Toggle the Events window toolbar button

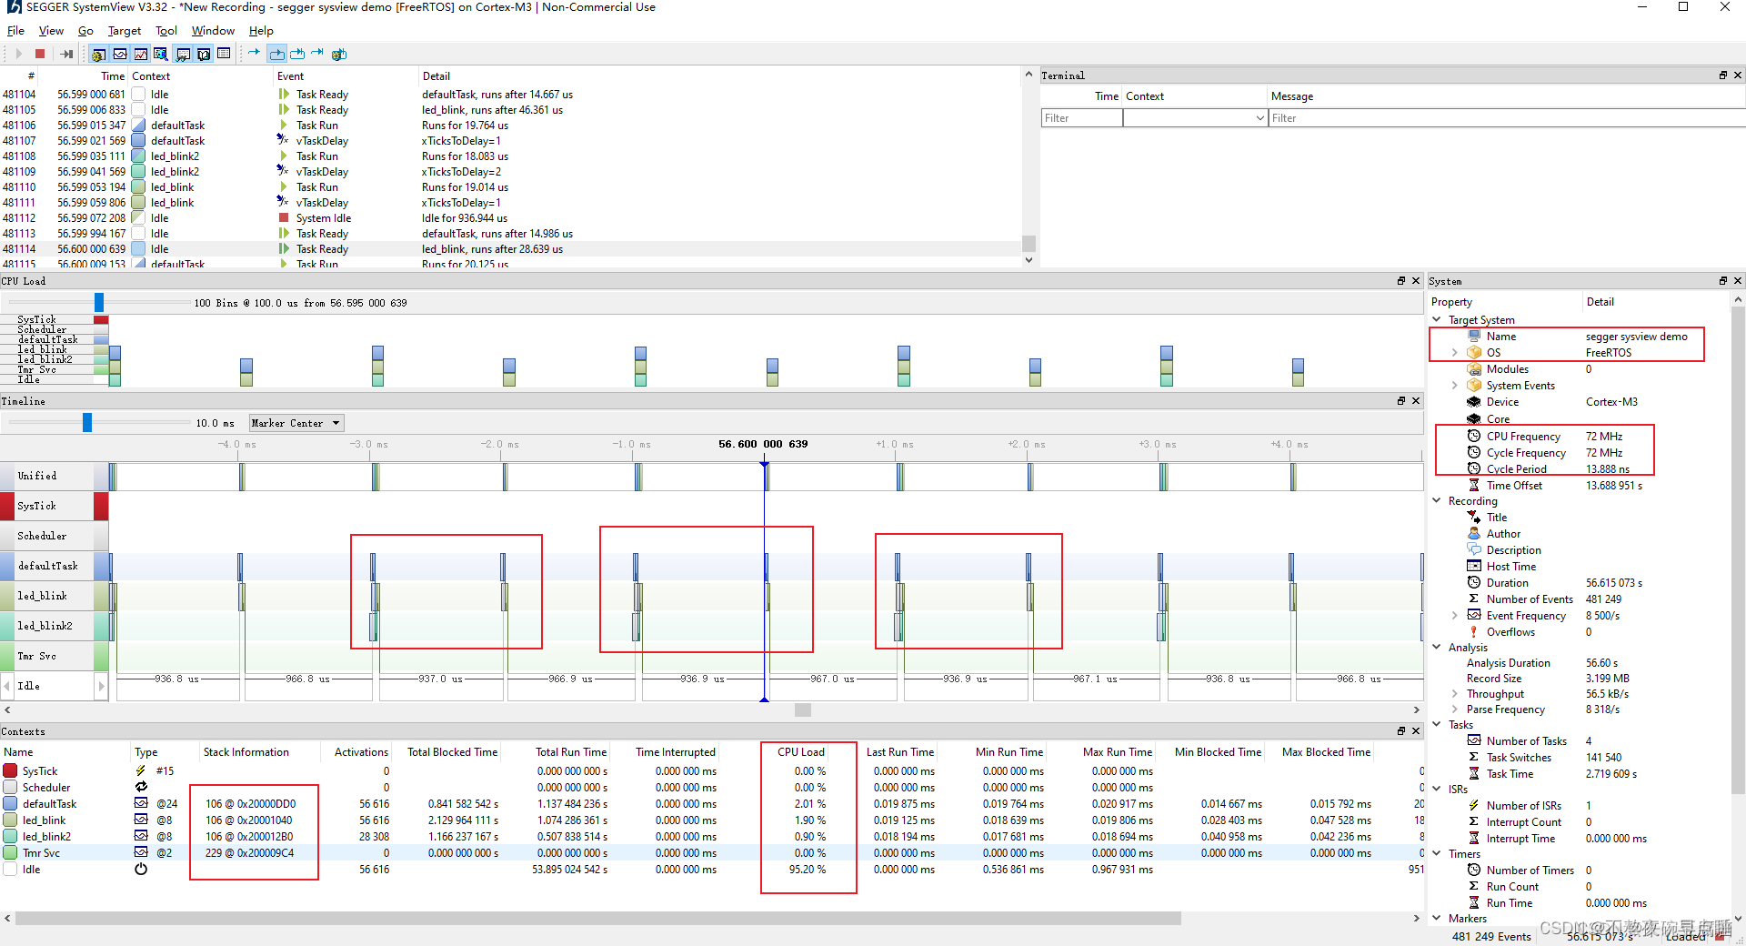point(98,54)
